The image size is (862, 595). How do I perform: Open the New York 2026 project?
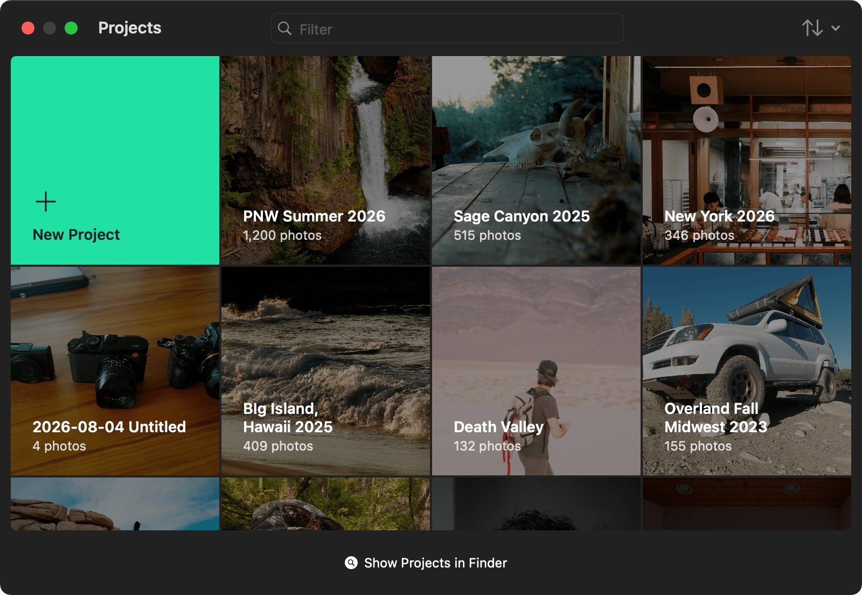point(747,161)
